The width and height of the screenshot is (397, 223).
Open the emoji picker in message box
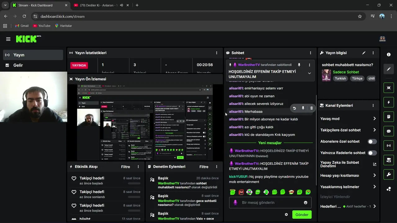point(306,203)
